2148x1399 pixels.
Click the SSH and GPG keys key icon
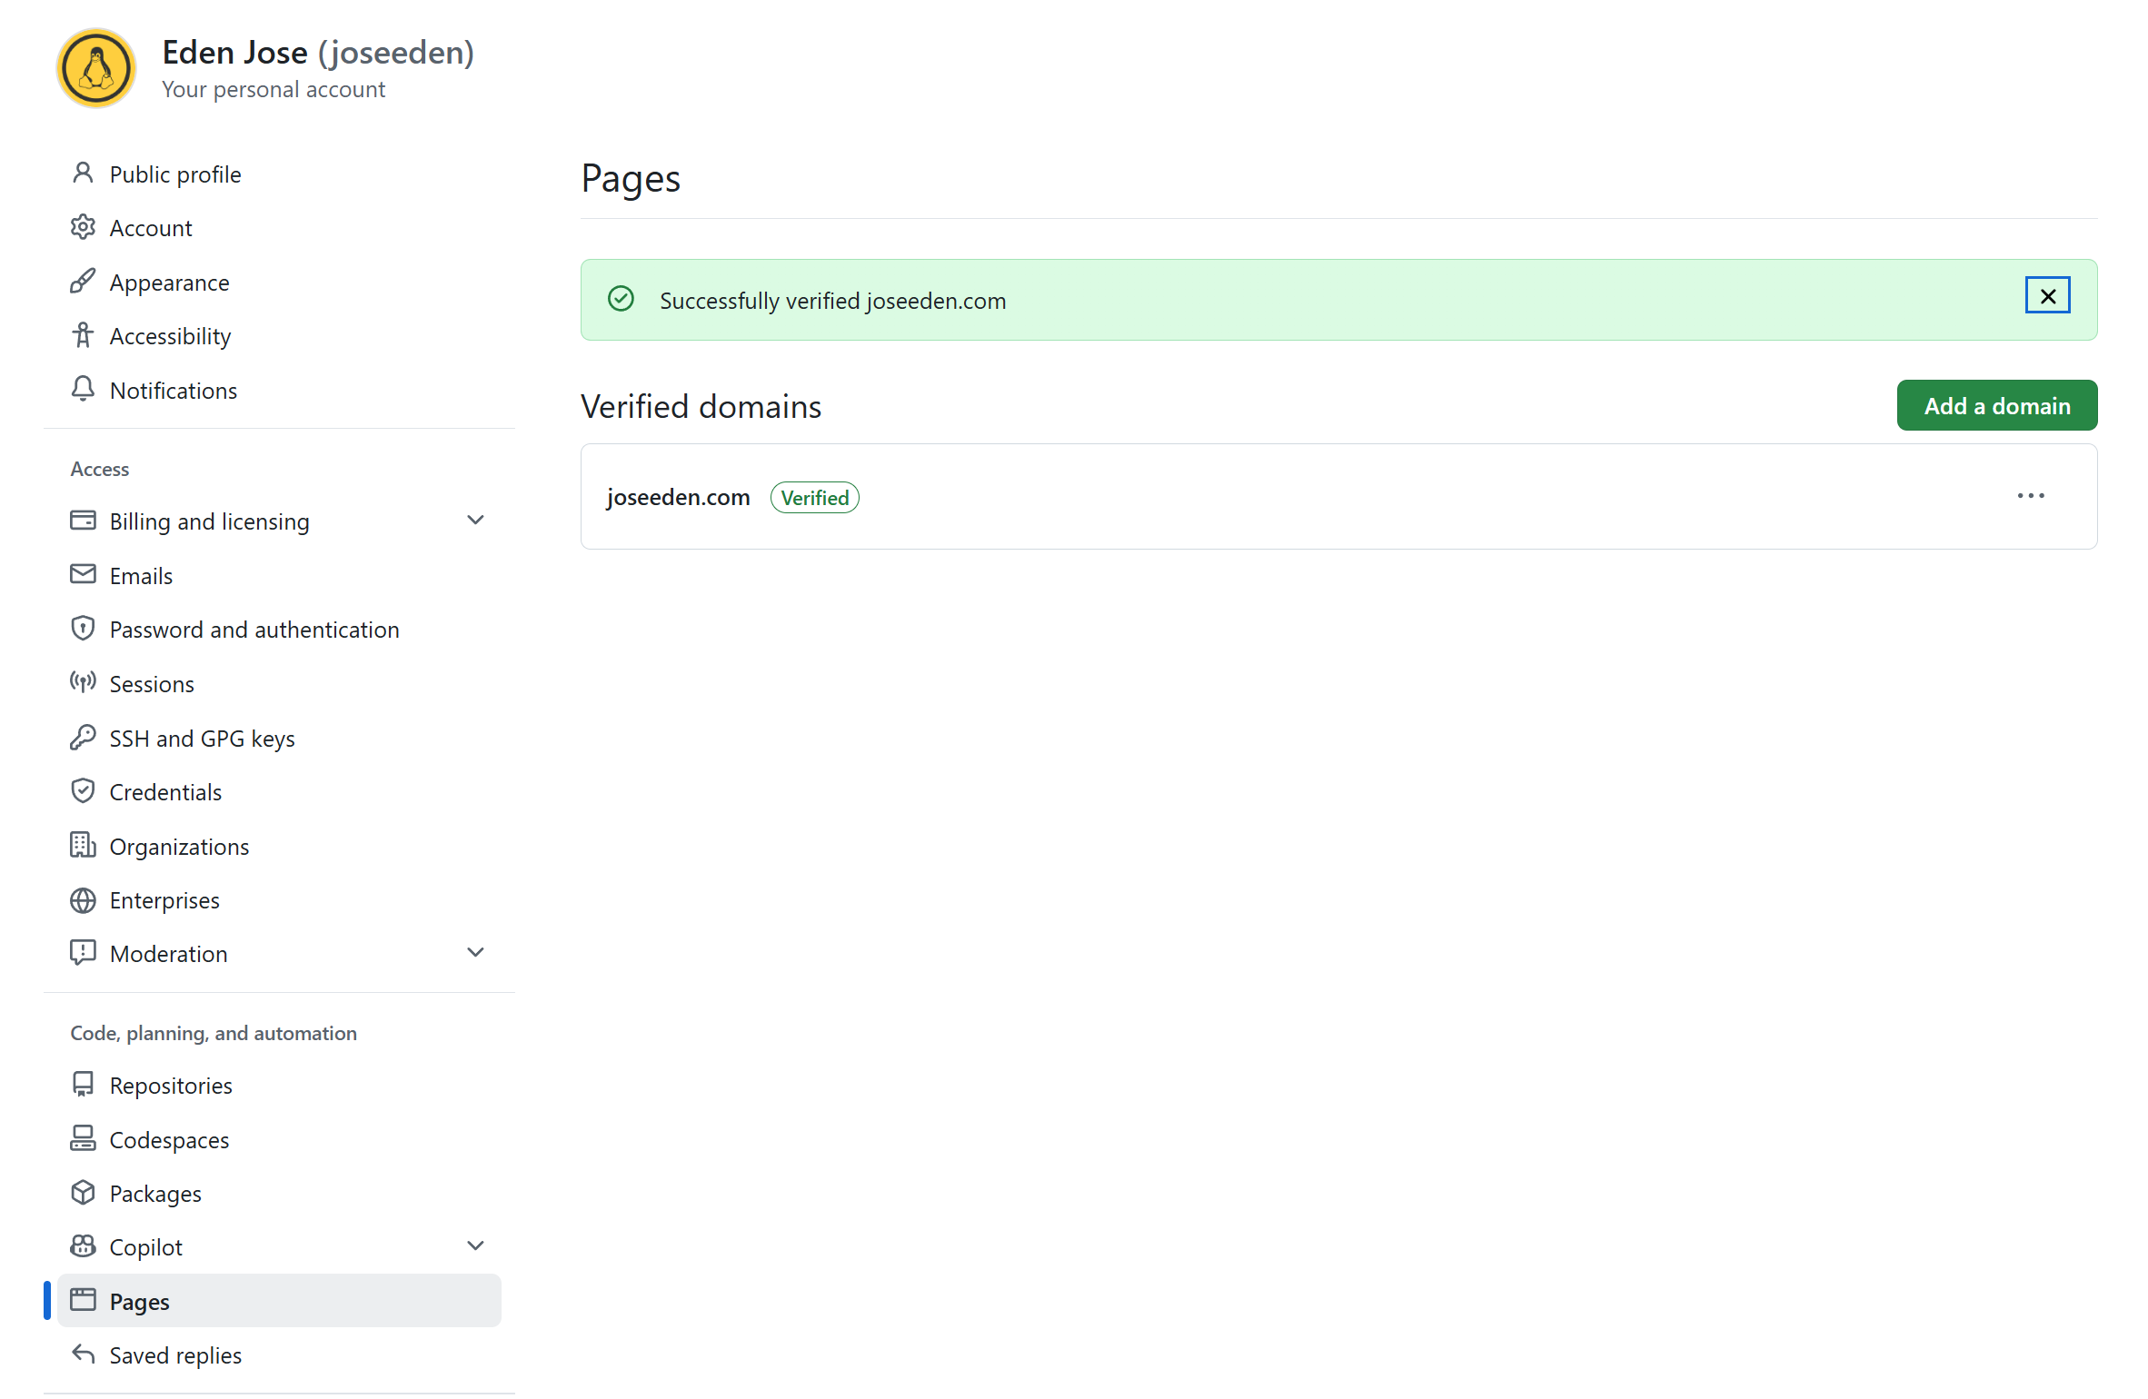(83, 738)
